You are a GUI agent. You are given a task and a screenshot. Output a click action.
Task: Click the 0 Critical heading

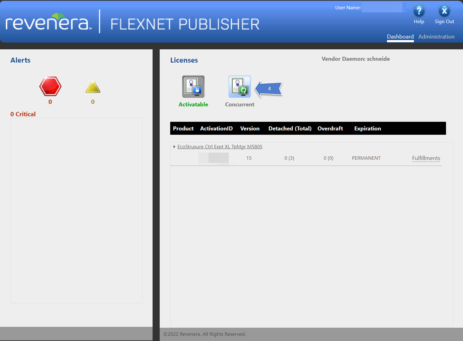pos(23,114)
